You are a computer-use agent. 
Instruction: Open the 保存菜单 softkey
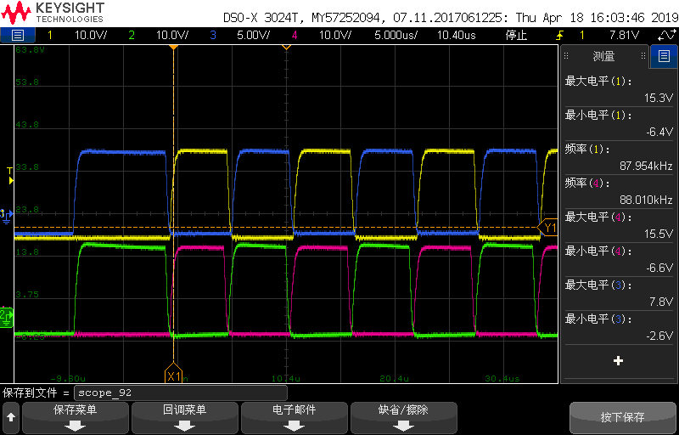pyautogui.click(x=76, y=417)
